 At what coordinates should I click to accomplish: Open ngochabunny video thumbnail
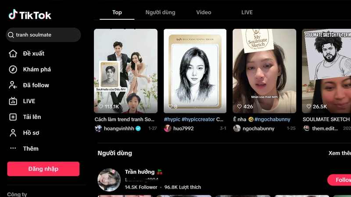[x=264, y=71]
